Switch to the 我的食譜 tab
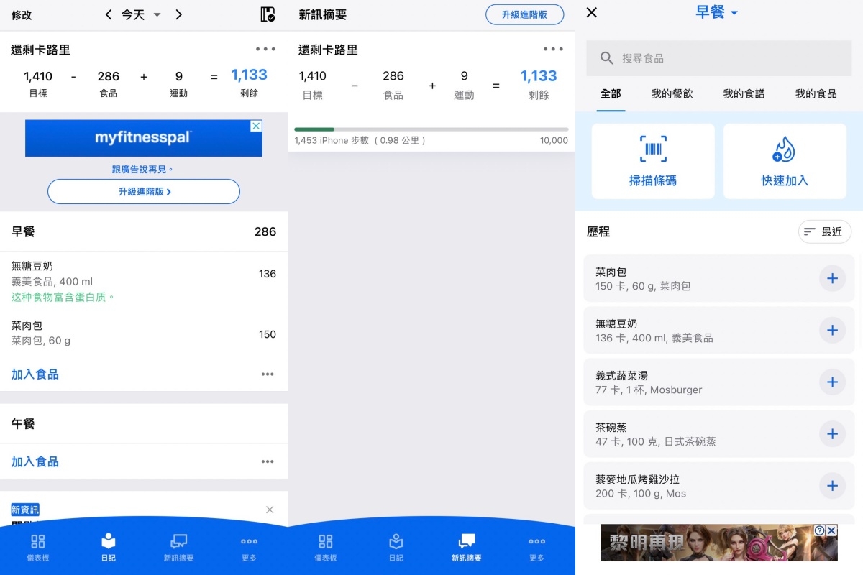 [744, 93]
